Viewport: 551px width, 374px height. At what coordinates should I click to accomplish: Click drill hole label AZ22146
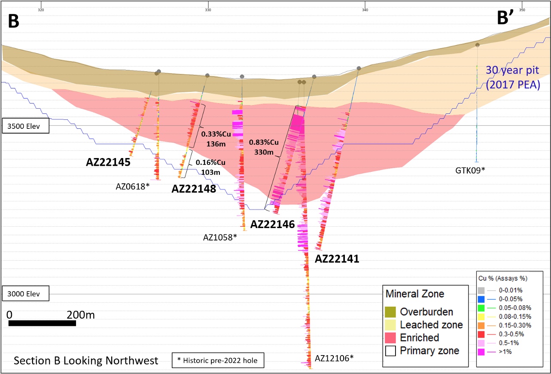point(273,224)
